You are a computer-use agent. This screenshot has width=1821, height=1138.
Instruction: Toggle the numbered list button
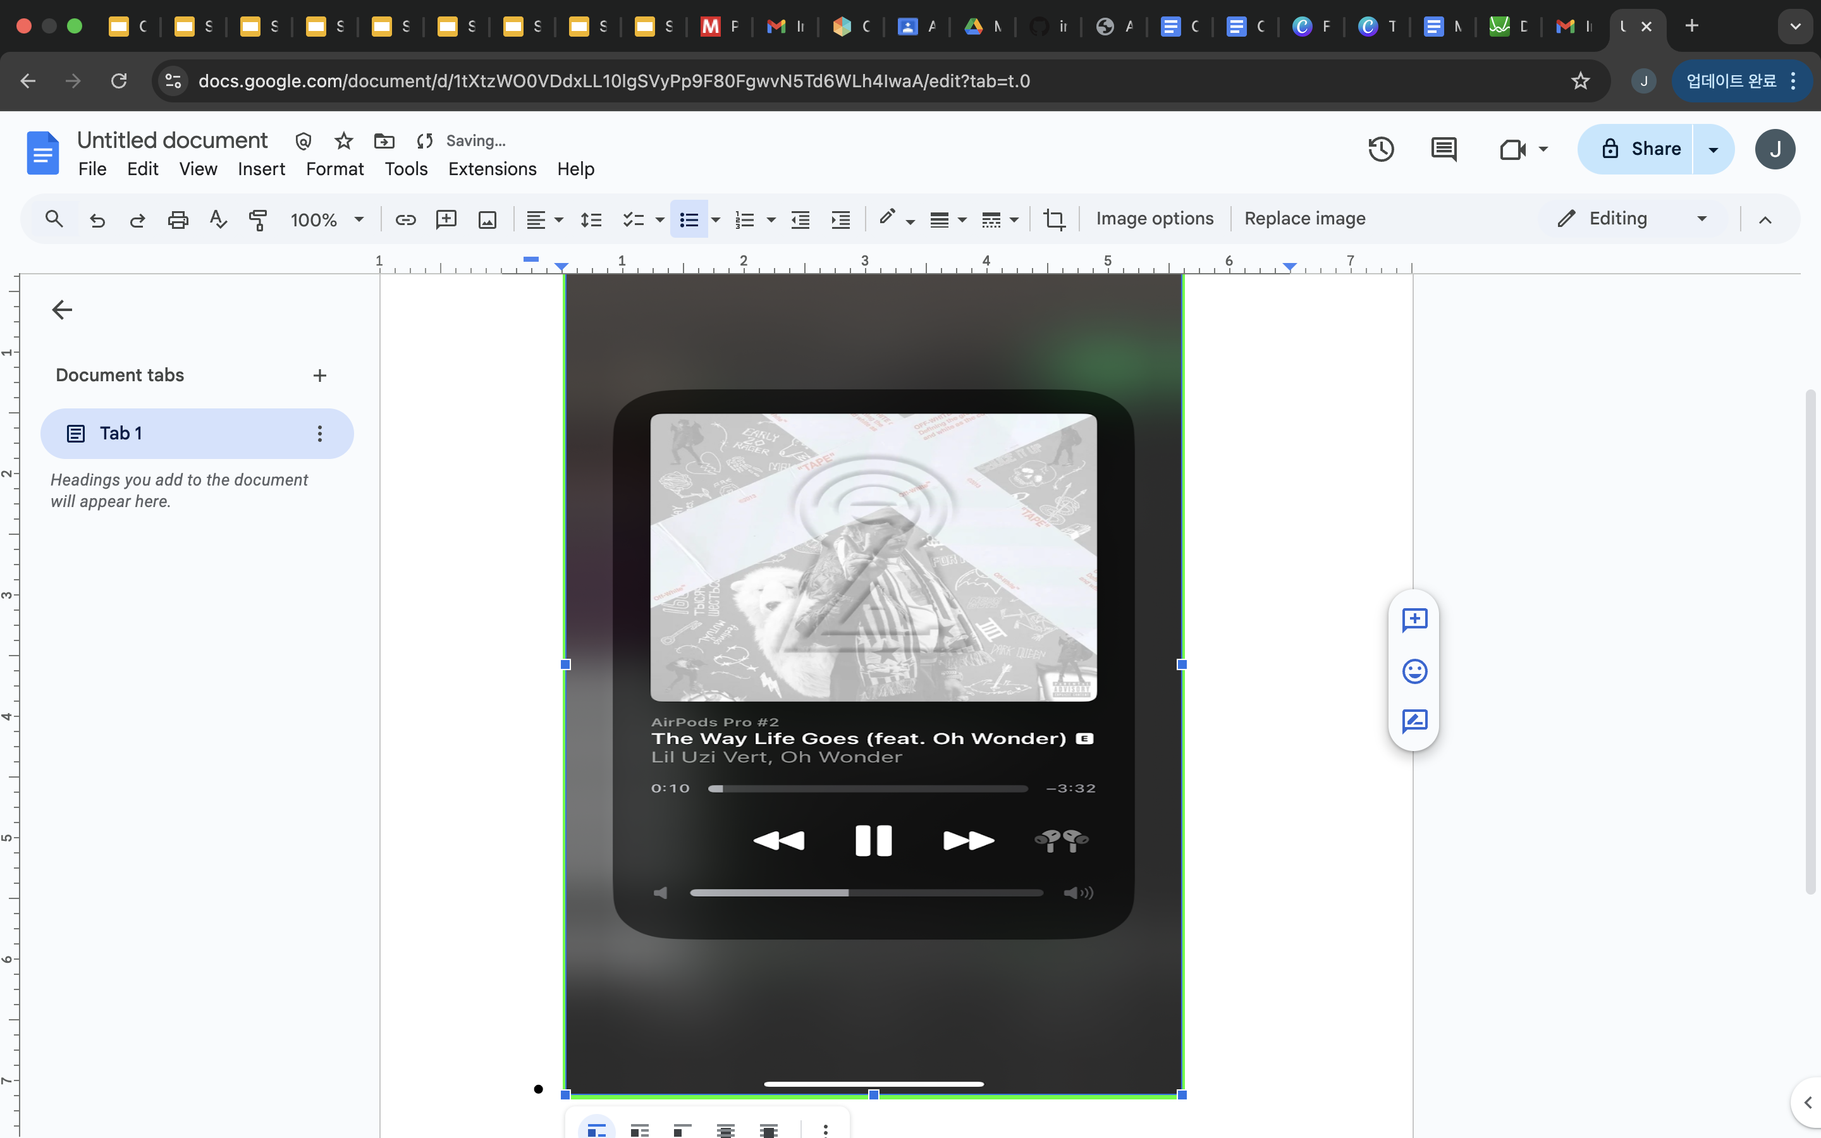(744, 219)
